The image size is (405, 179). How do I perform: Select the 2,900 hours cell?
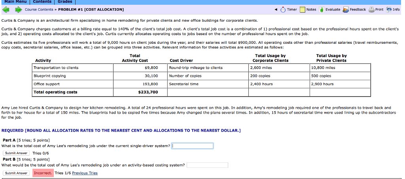point(340,84)
